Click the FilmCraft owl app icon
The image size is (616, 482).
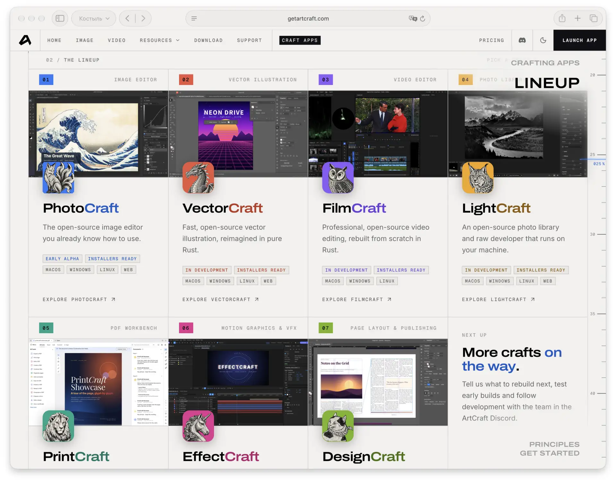(x=338, y=177)
